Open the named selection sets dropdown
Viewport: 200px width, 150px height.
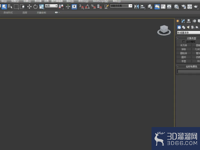(121, 6)
